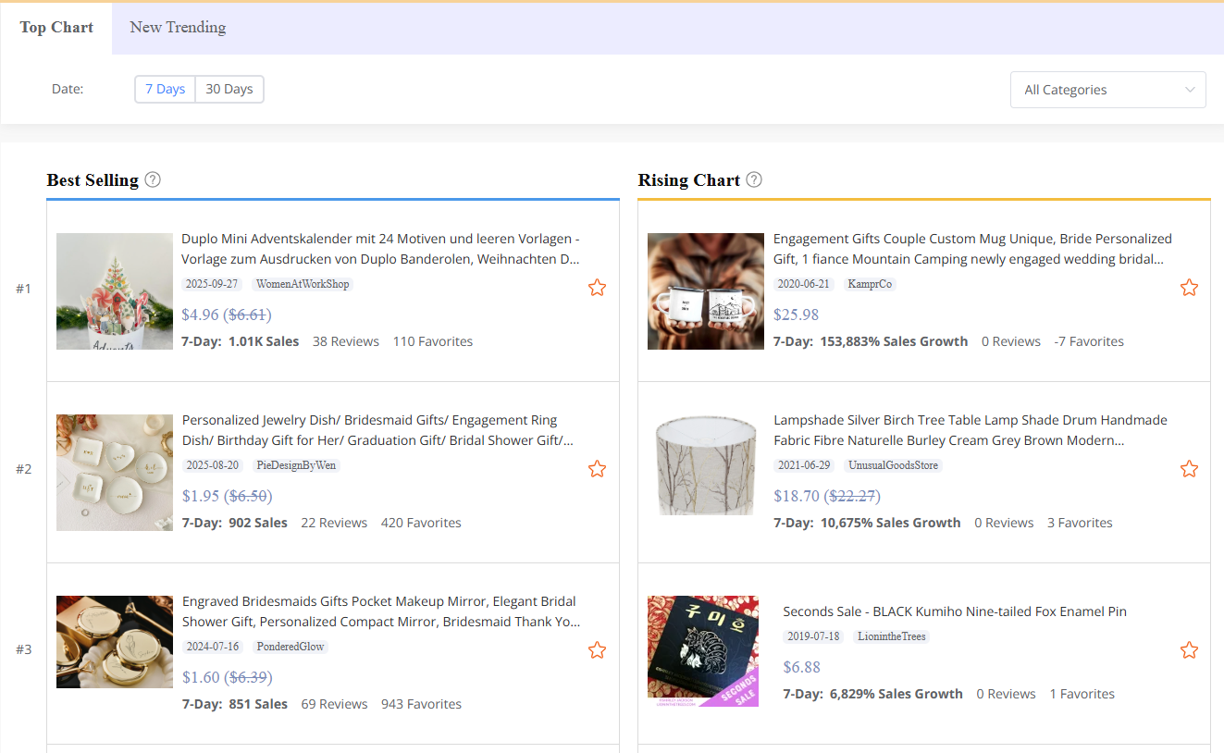Open the LionintheTrees shop page
This screenshot has height=753, width=1224.
(891, 636)
